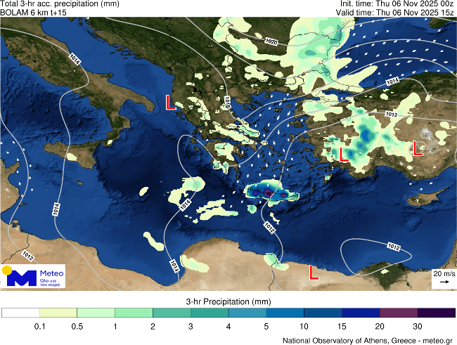Select the red L marker on Egyptian coast
457x345 pixels.
(314, 273)
